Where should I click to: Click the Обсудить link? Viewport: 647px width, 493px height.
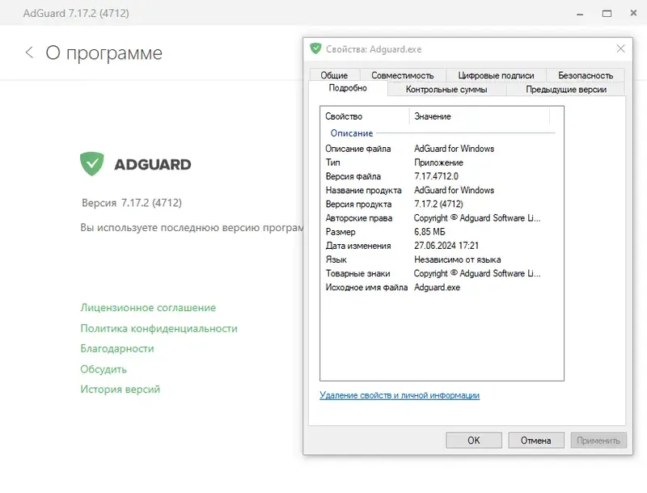coord(104,369)
